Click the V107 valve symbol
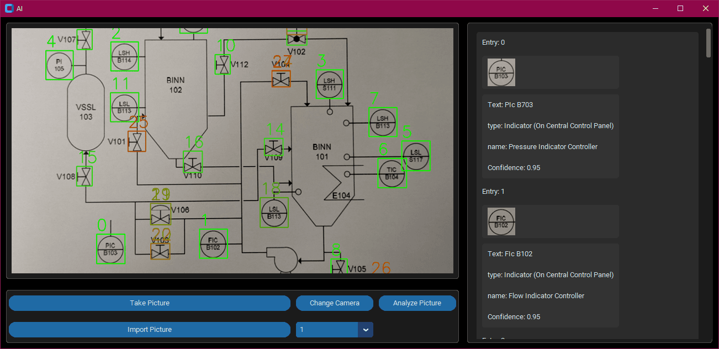719x349 pixels. [x=85, y=40]
